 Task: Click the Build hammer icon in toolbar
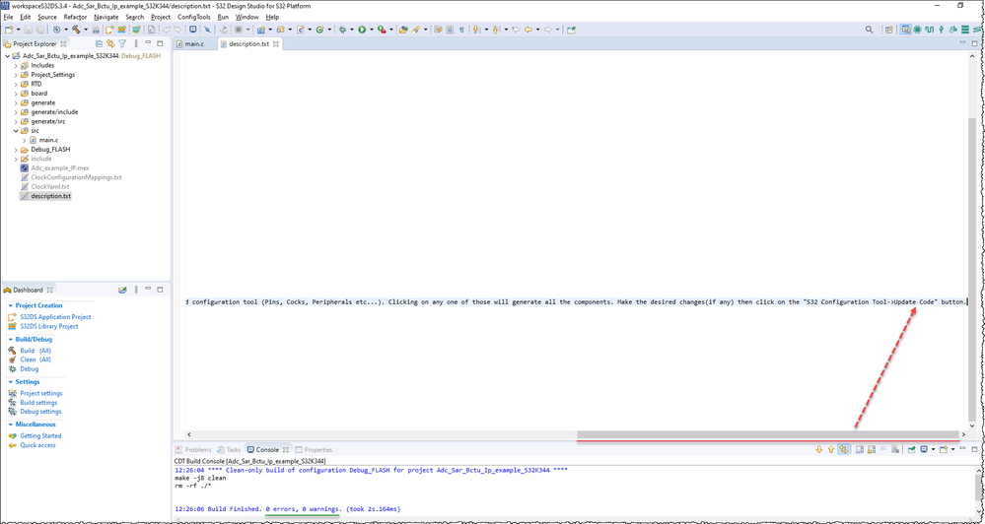point(76,30)
